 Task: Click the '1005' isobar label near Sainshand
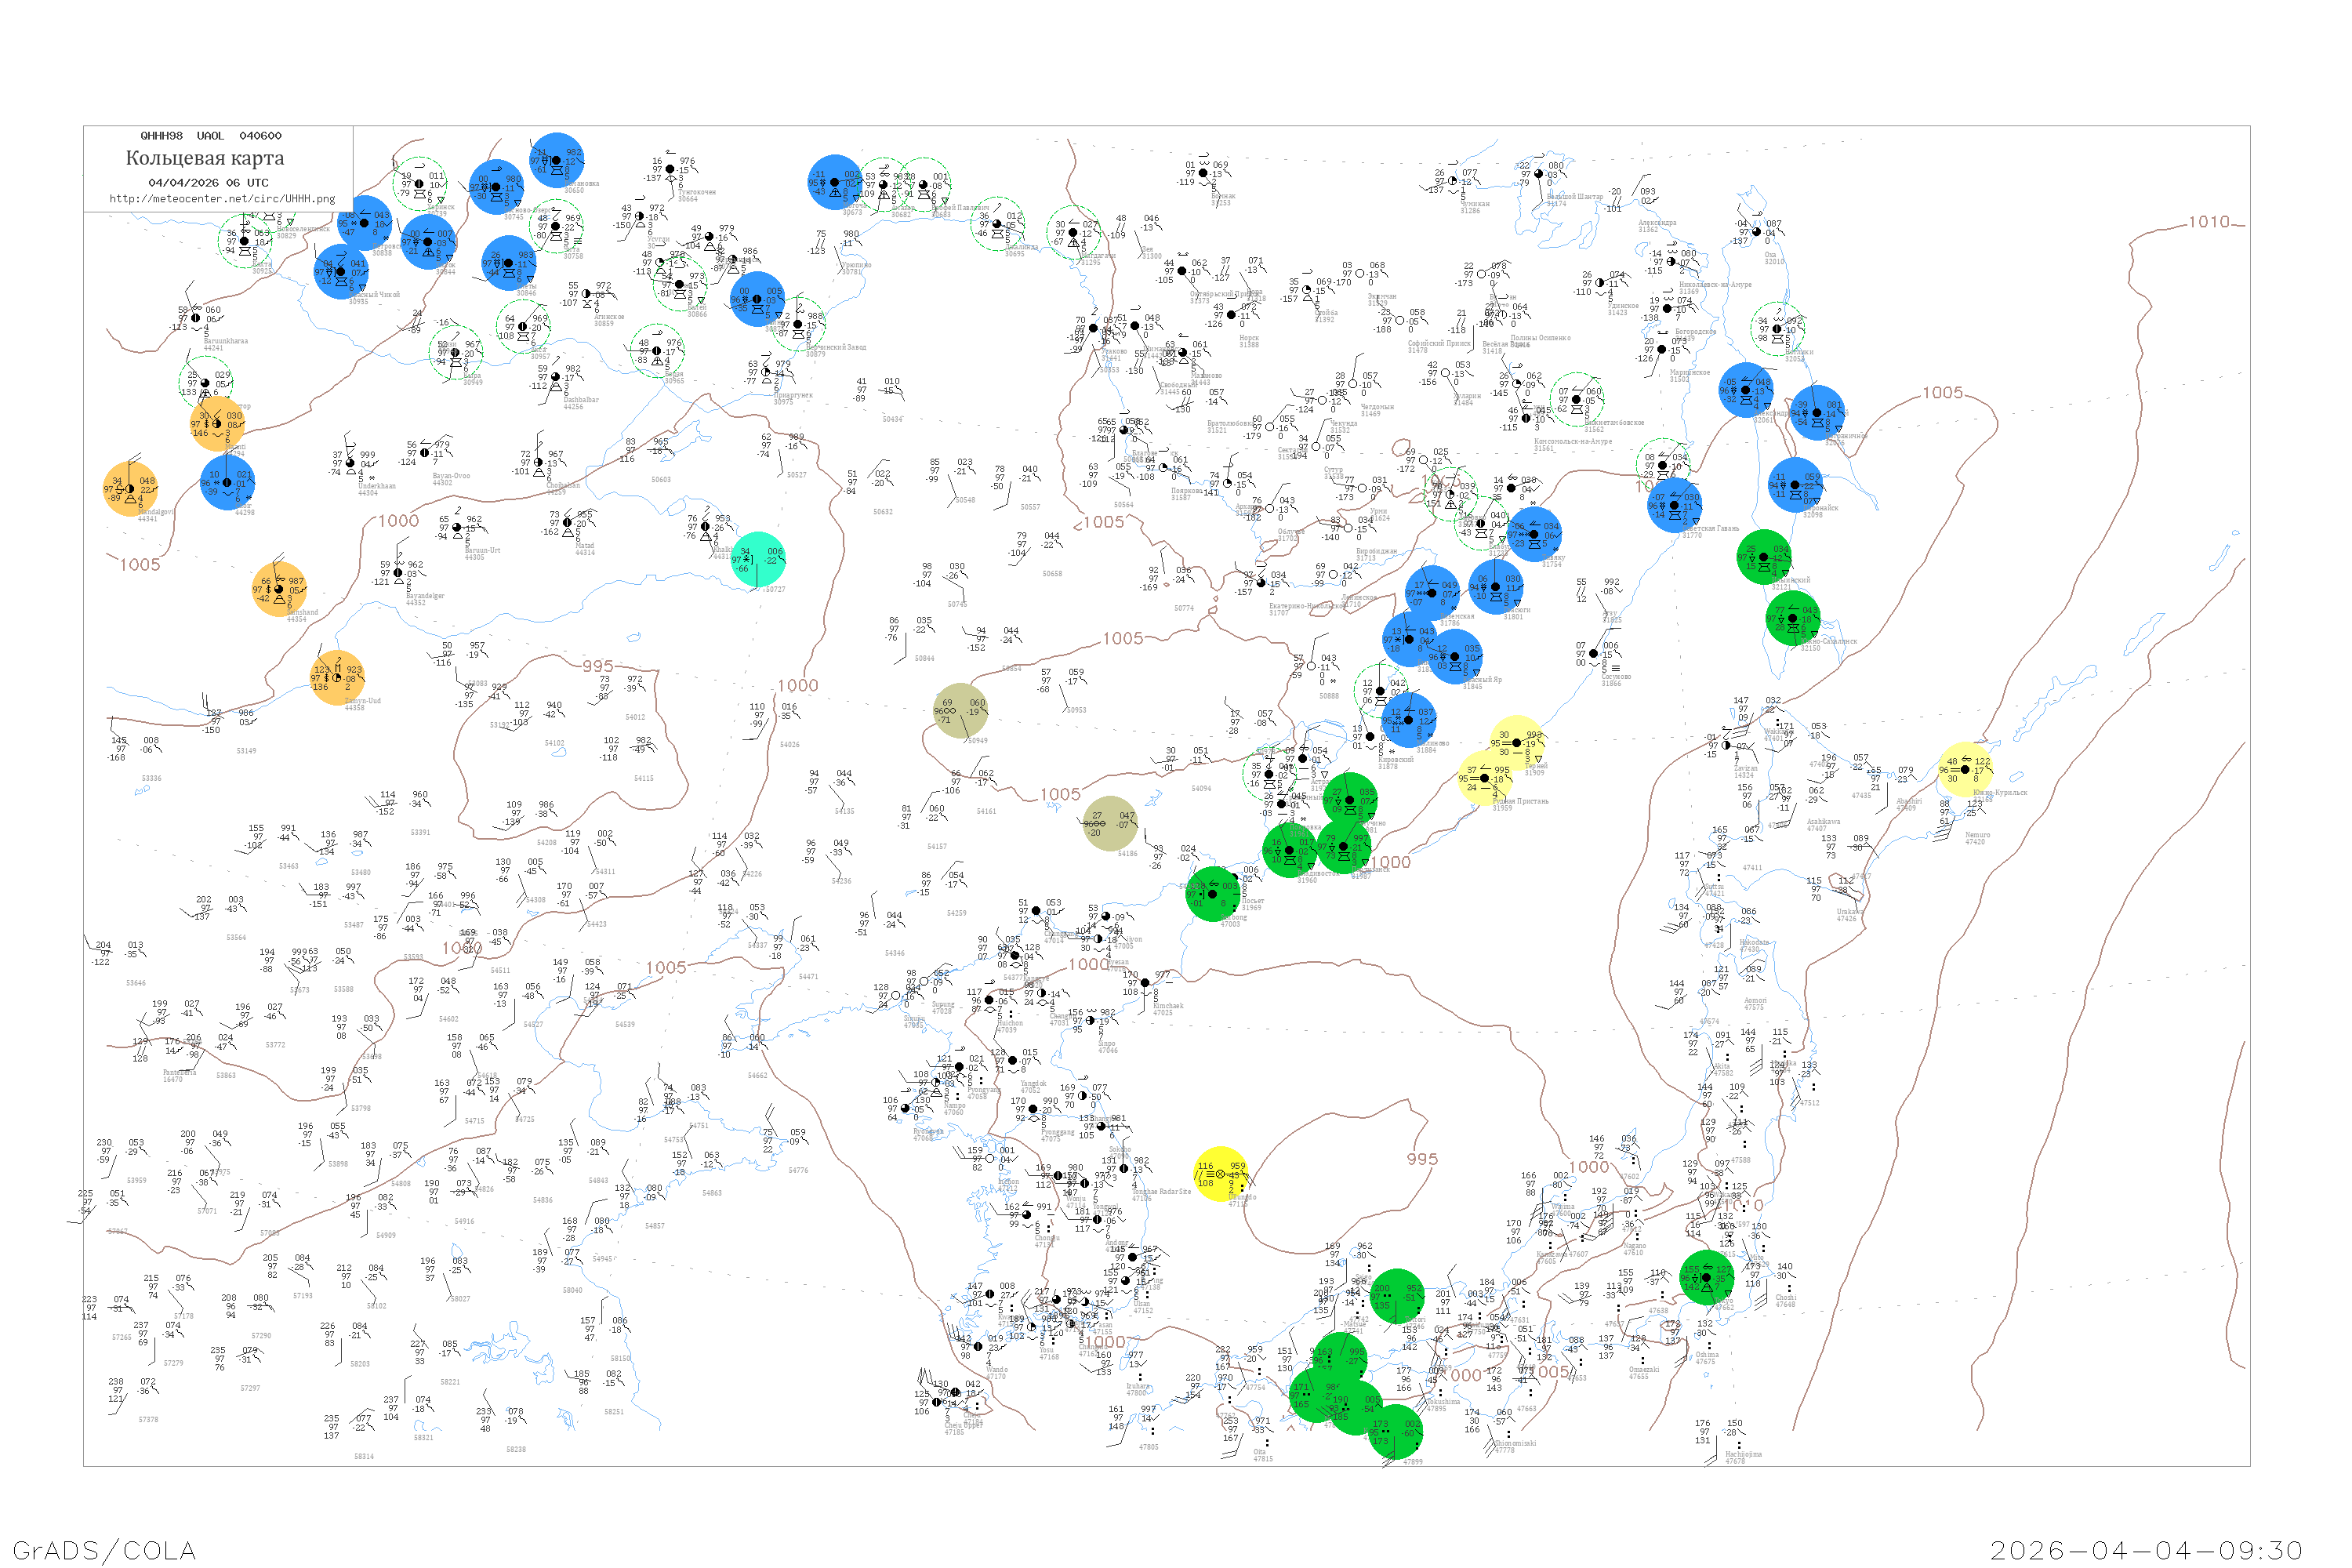pyautogui.click(x=140, y=565)
